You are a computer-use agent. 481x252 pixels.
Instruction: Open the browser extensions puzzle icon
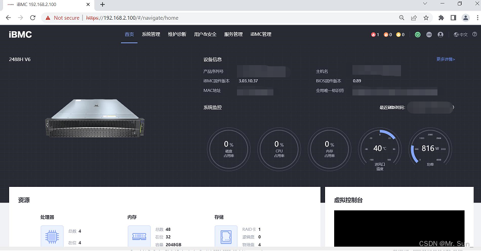[x=441, y=18]
